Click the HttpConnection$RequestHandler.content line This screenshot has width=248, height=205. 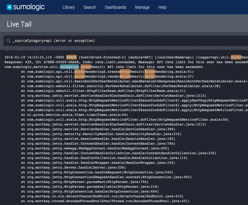click(x=106, y=177)
